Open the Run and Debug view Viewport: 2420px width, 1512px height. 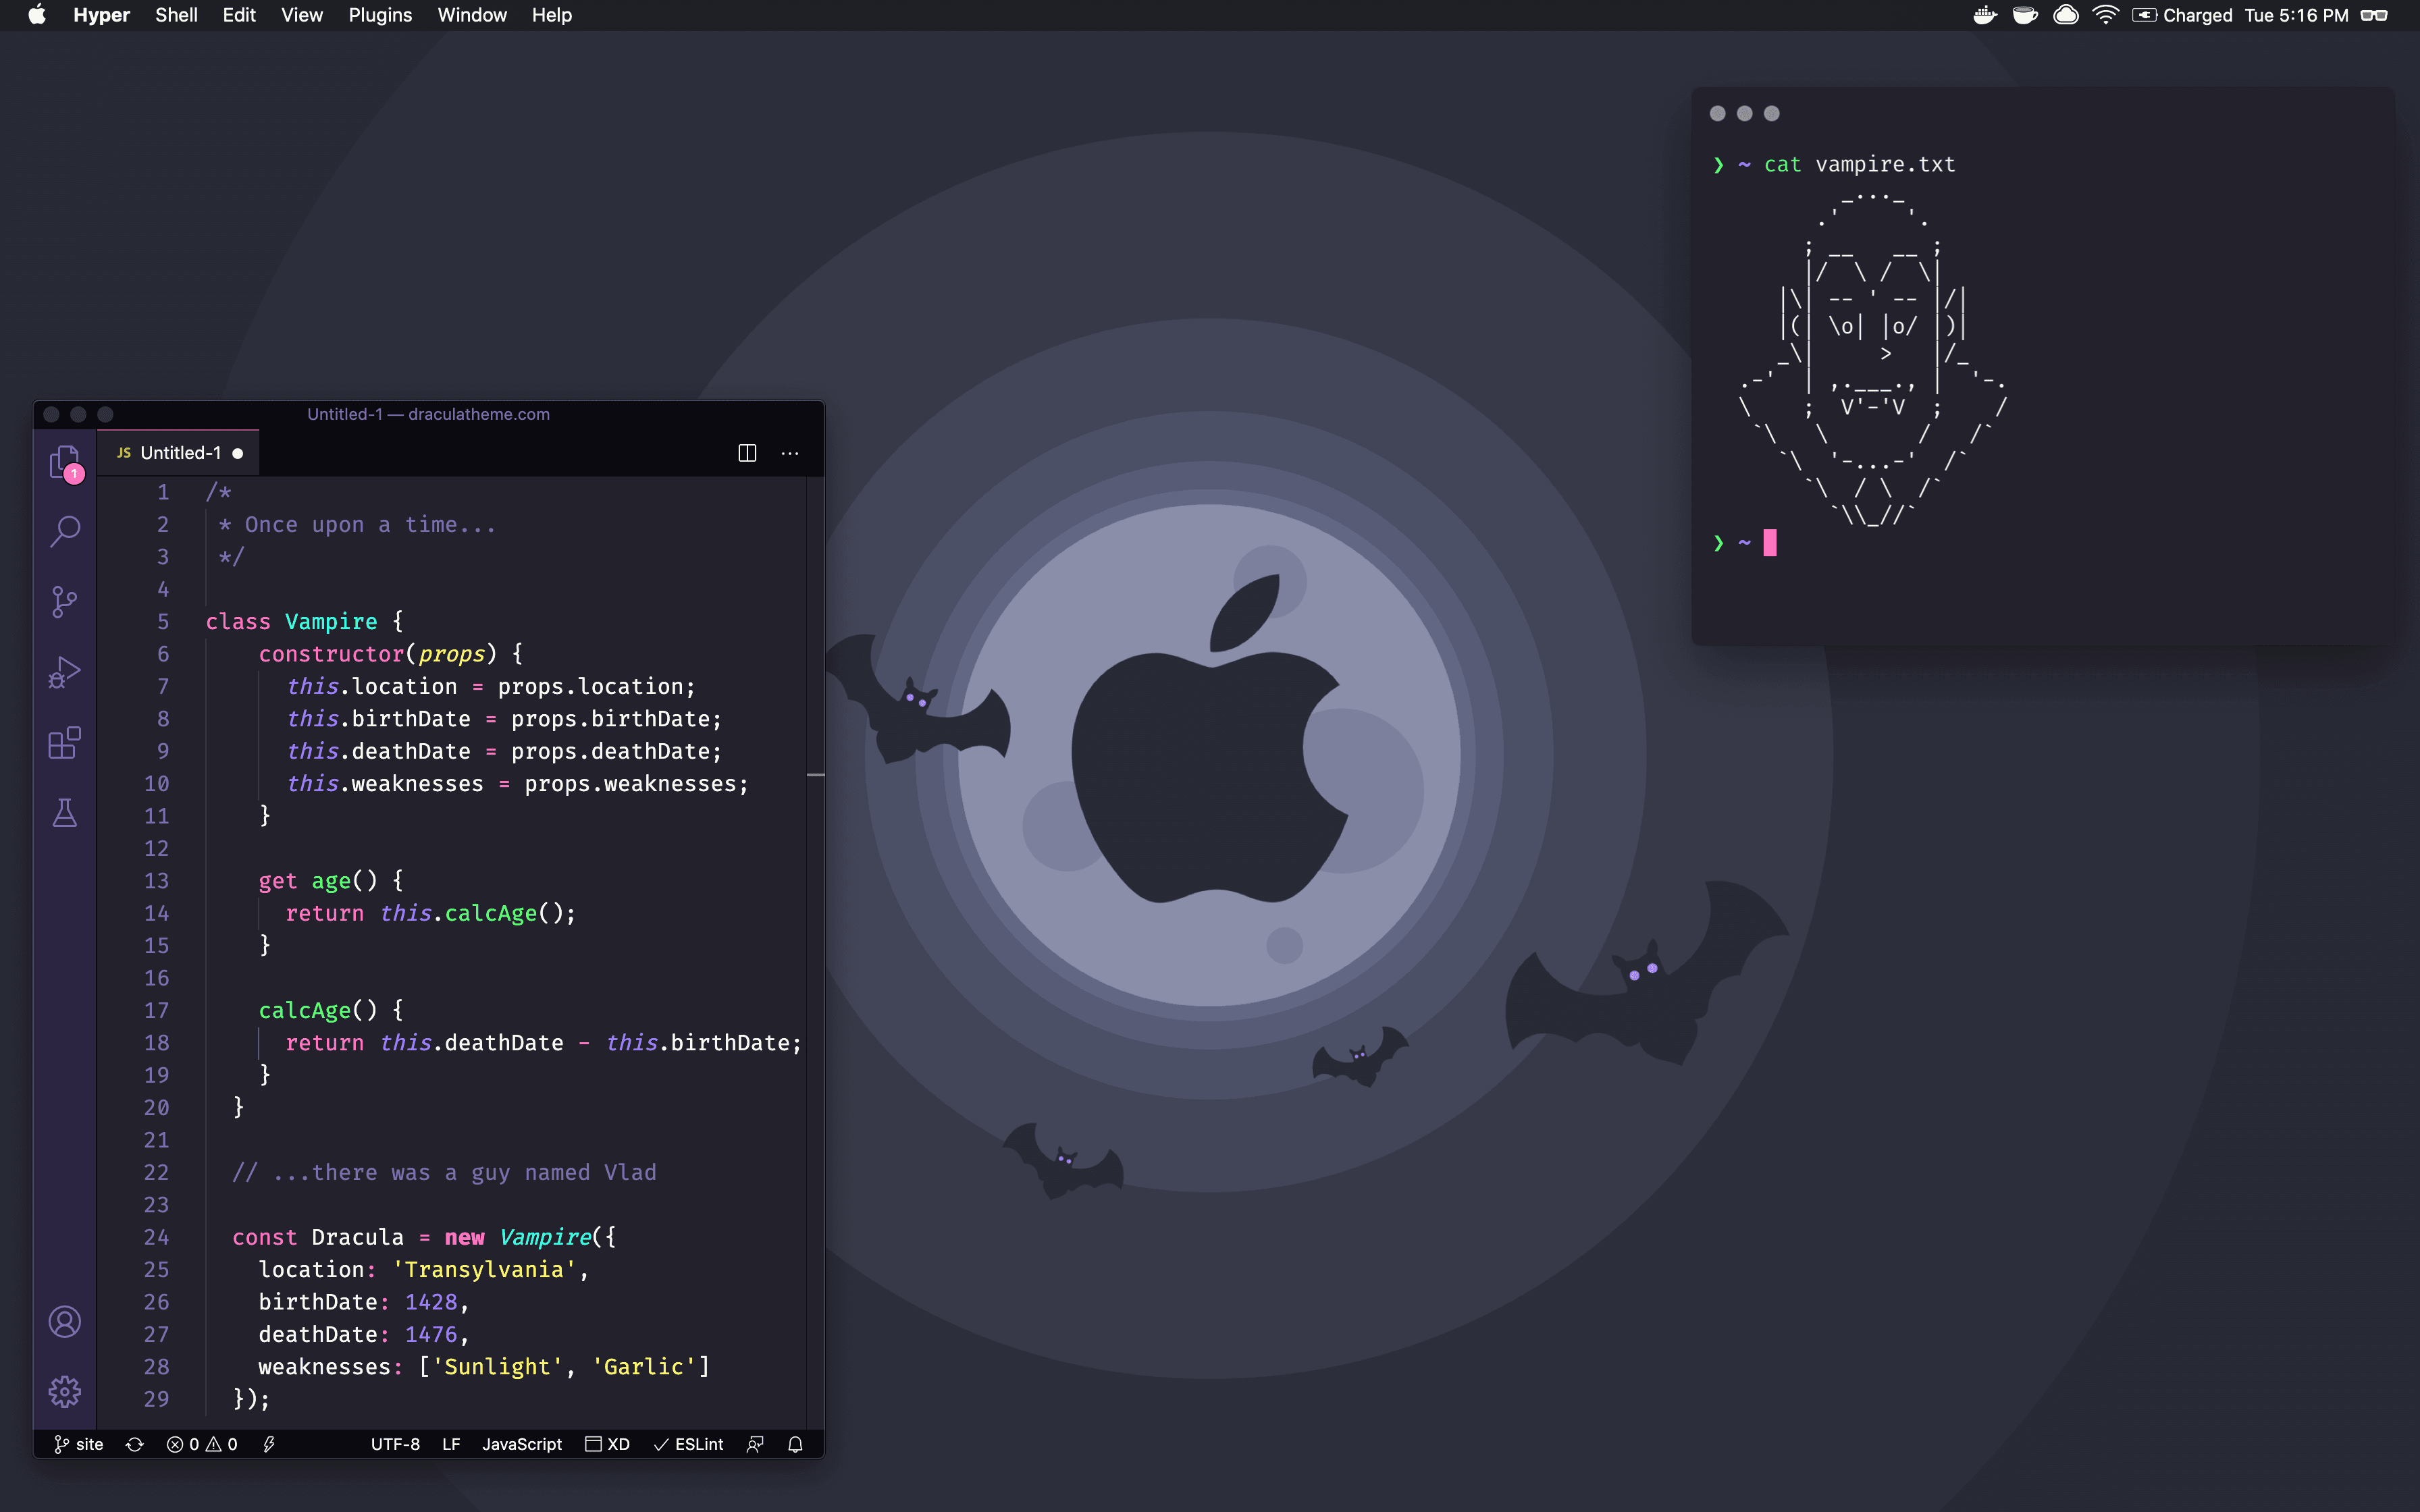pos(64,672)
